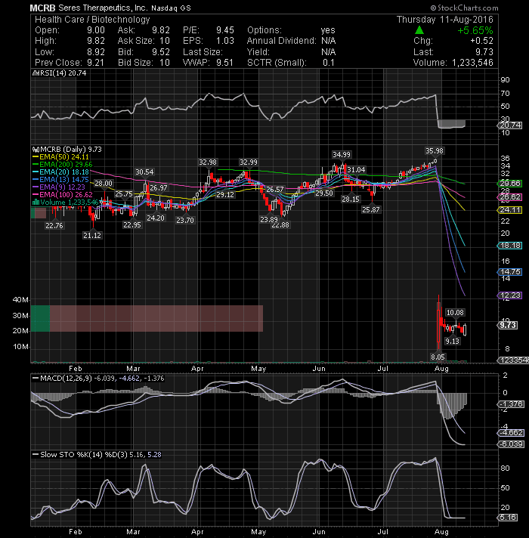The height and width of the screenshot is (538, 529).
Task: Click the 22.88 May low price label
Action: coord(280,225)
